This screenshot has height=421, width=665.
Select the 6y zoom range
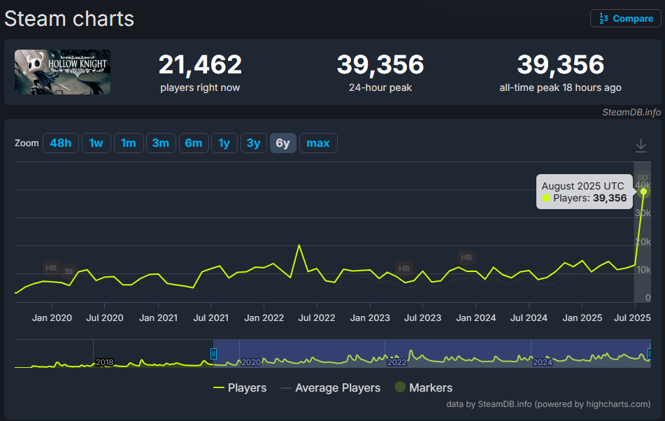(x=283, y=143)
